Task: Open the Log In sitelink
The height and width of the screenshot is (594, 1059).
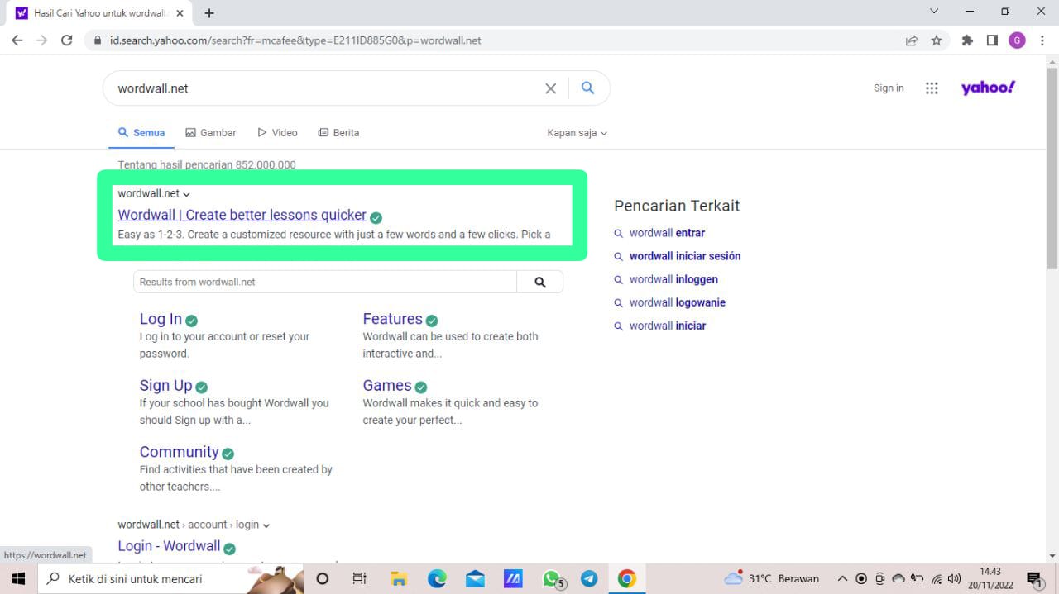Action: [161, 319]
